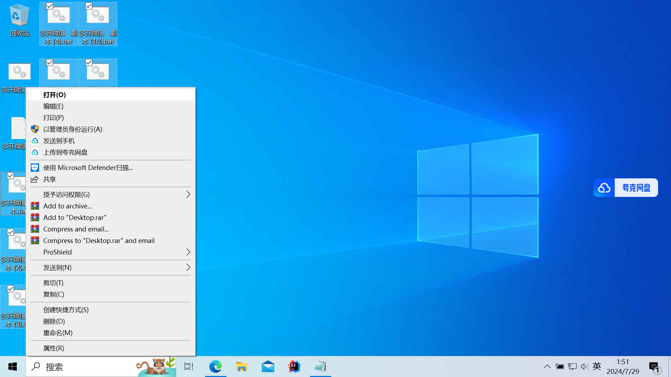Choose 打印(P) in the context menu
Image resolution: width=671 pixels, height=377 pixels.
tap(110, 118)
